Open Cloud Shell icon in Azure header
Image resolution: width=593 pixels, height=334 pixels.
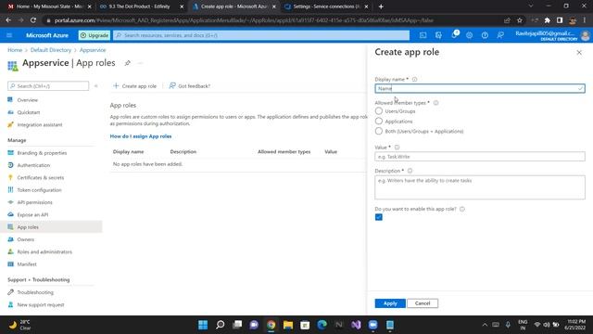[423, 35]
